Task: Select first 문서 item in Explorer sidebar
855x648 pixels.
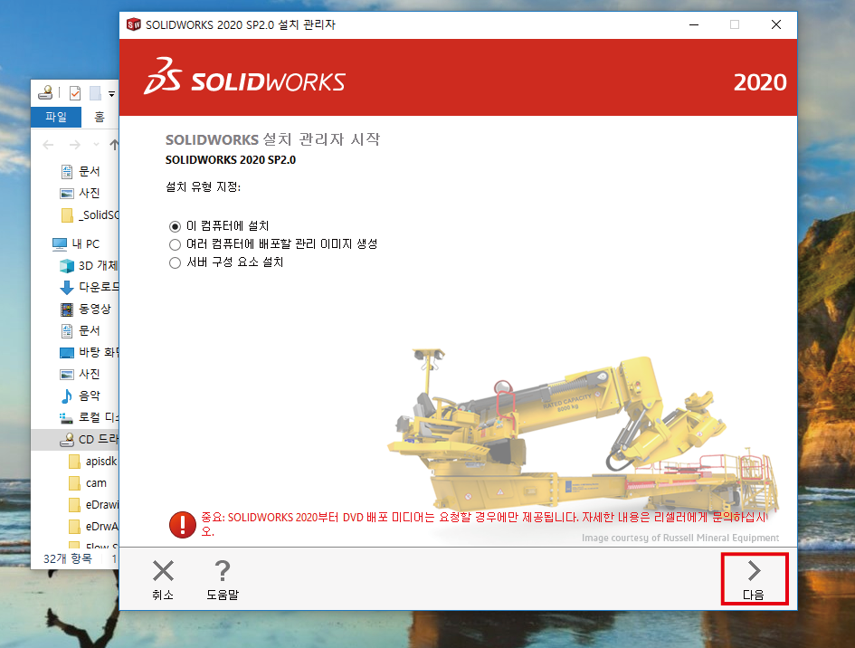Action: (81, 172)
